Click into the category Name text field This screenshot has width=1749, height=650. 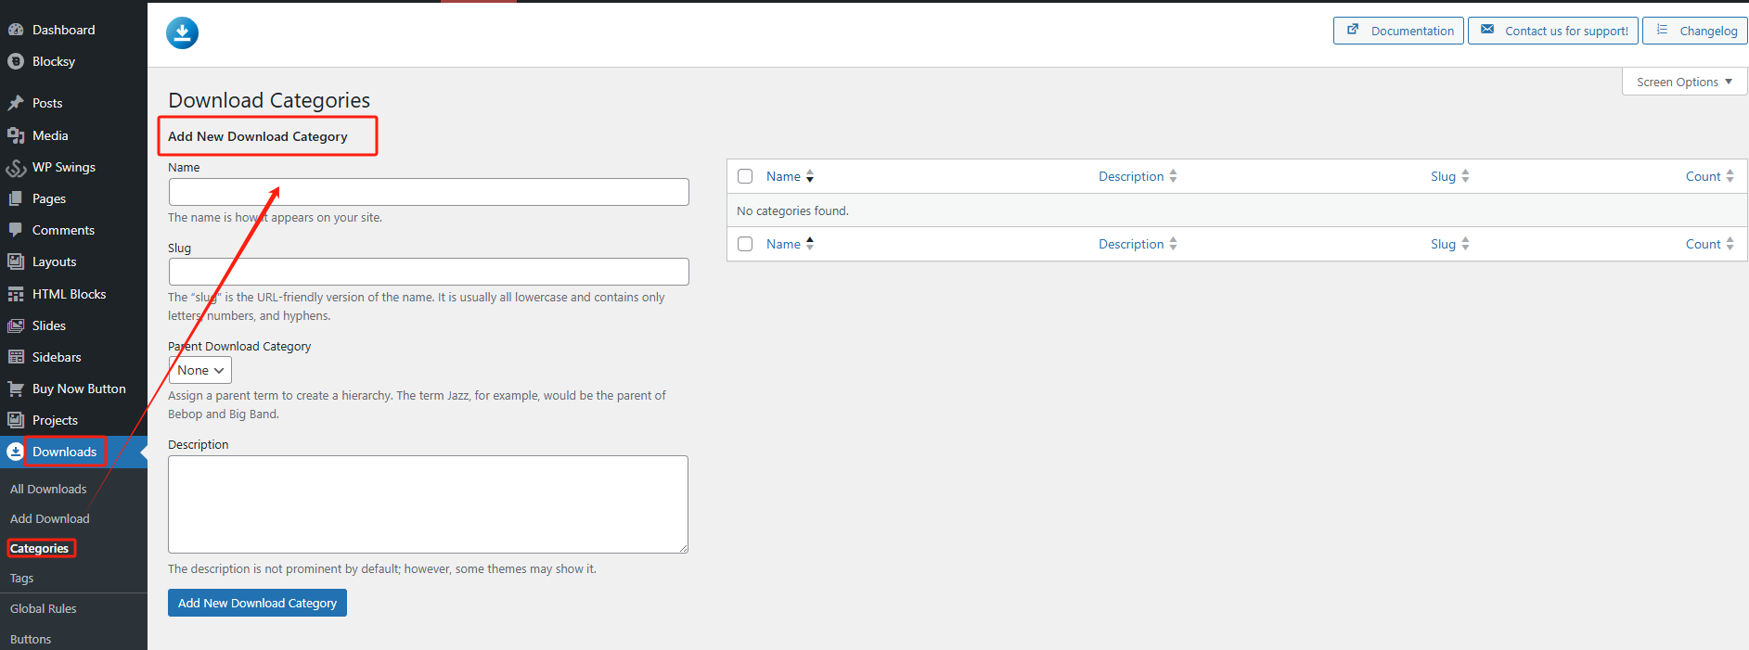tap(429, 192)
